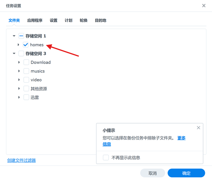Image resolution: width=212 pixels, height=180 pixels.
Task: Check the 迅雷 folder checkbox
Action: [26, 97]
